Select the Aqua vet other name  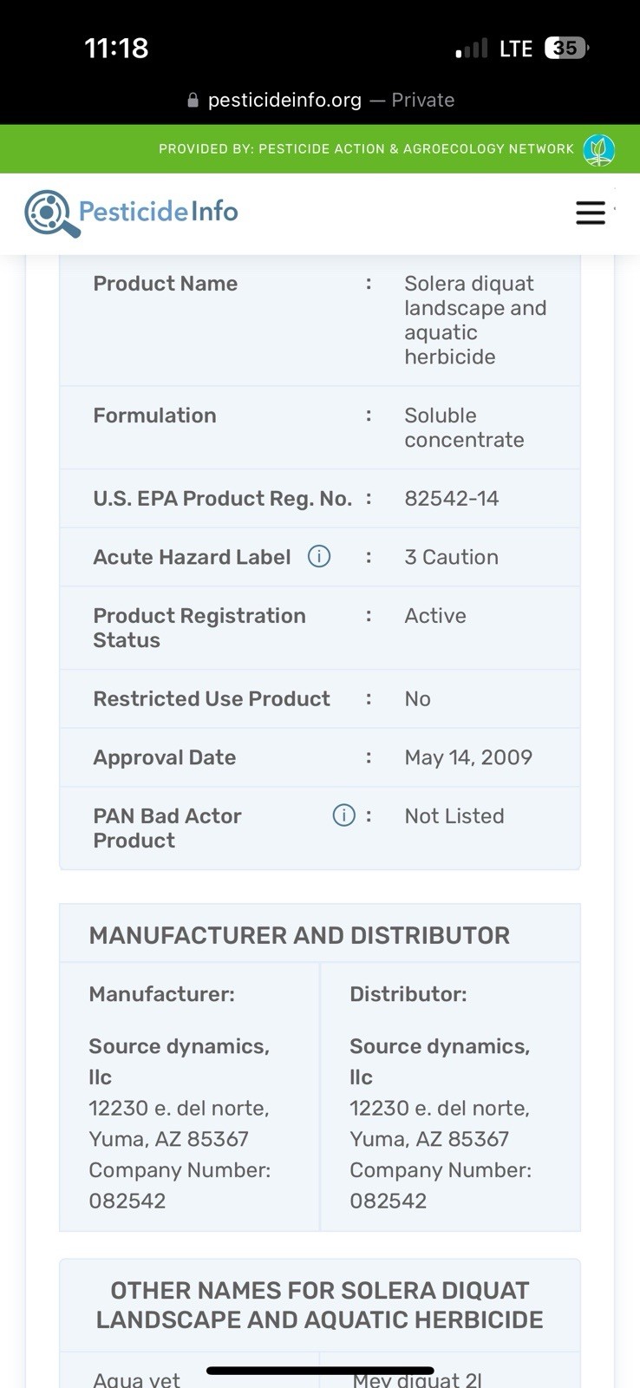[x=136, y=1378]
